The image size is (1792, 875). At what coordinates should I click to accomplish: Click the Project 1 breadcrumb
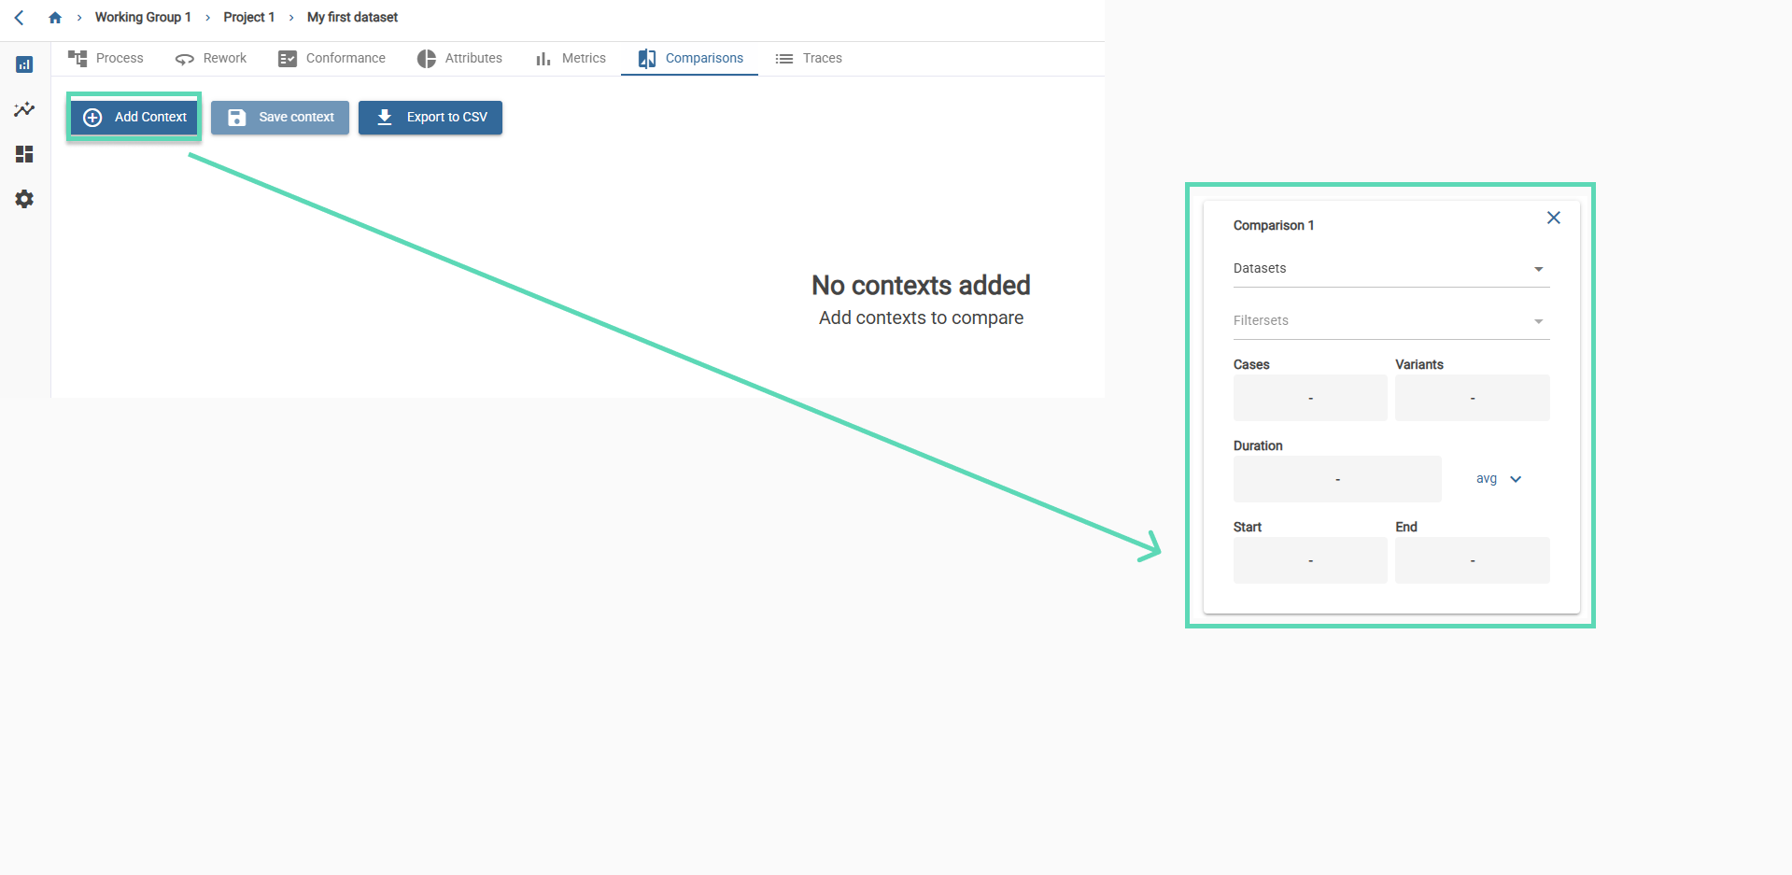click(x=248, y=18)
